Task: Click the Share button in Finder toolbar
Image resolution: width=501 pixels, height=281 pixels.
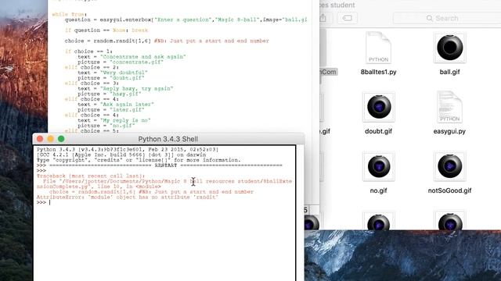Action: coord(323,18)
